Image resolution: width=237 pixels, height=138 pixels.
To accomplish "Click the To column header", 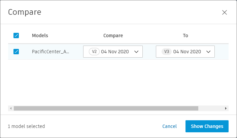I will click(185, 36).
